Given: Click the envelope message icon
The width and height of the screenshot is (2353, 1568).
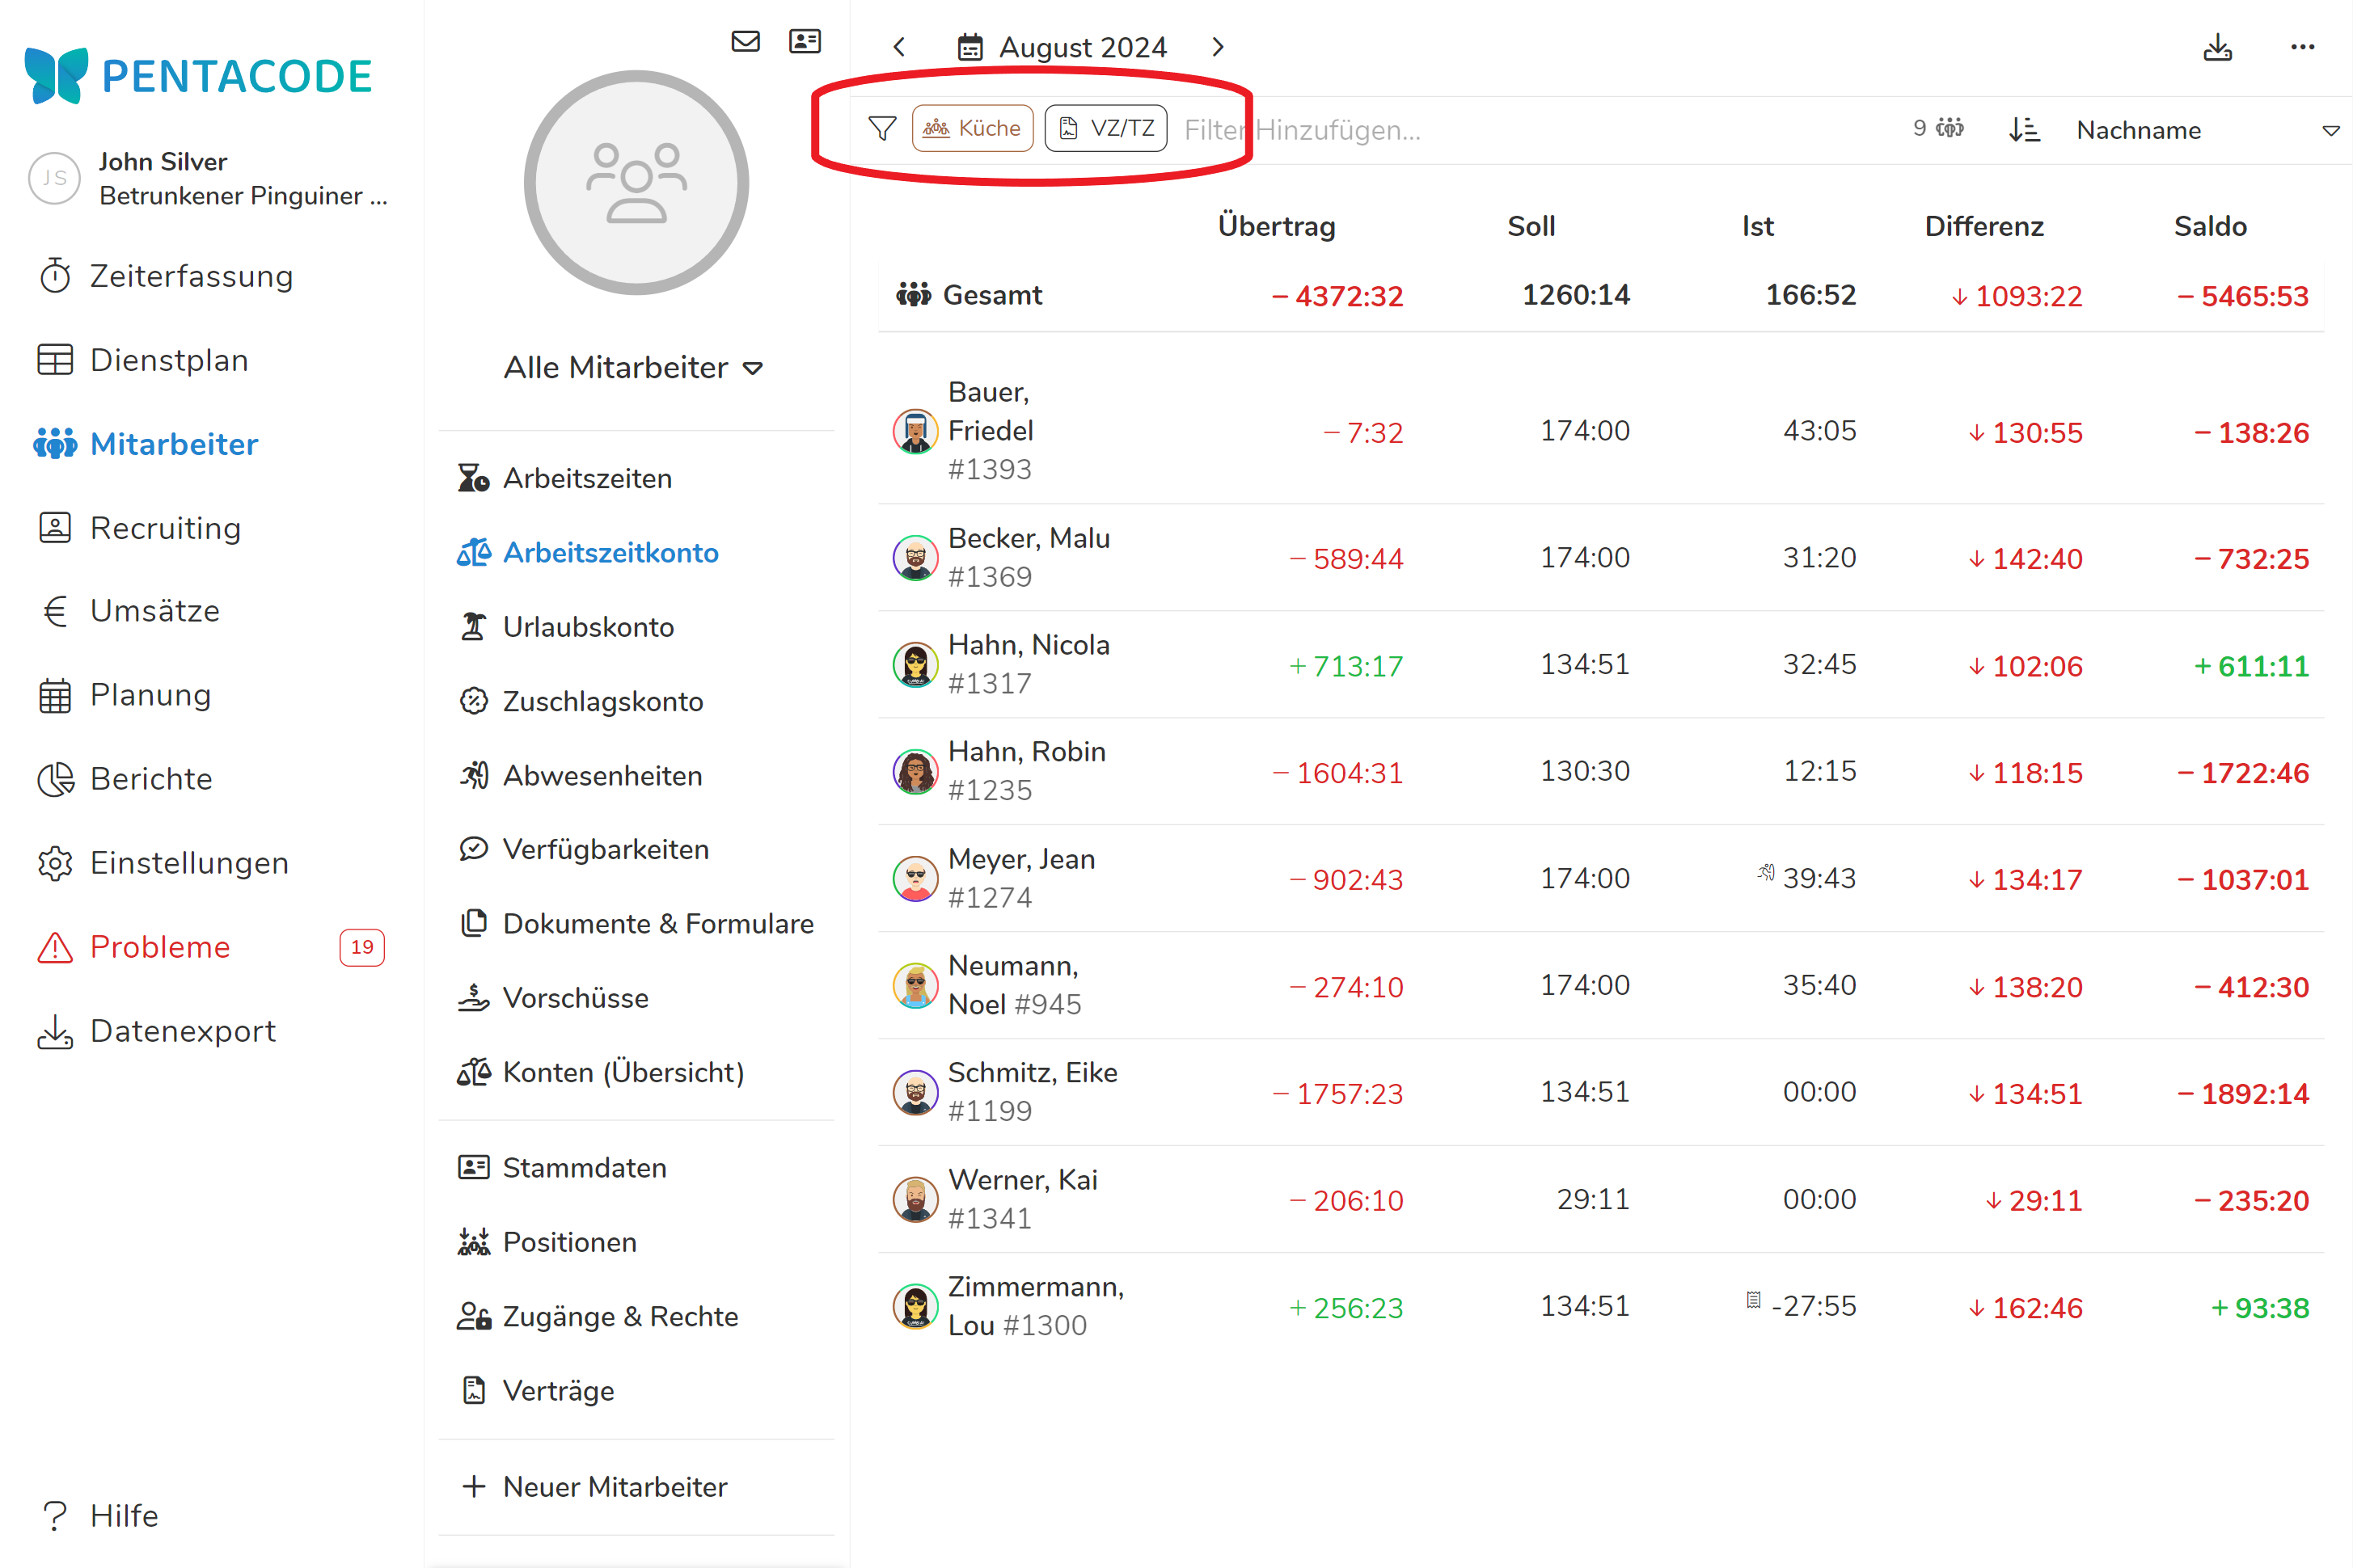Looking at the screenshot, I should click(x=746, y=41).
